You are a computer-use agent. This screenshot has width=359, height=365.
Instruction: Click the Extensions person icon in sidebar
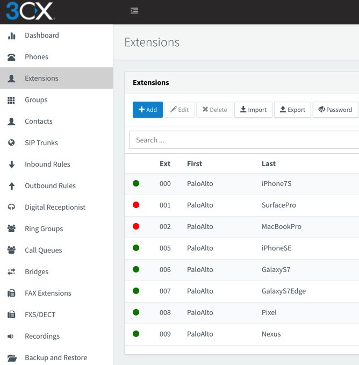(x=11, y=78)
